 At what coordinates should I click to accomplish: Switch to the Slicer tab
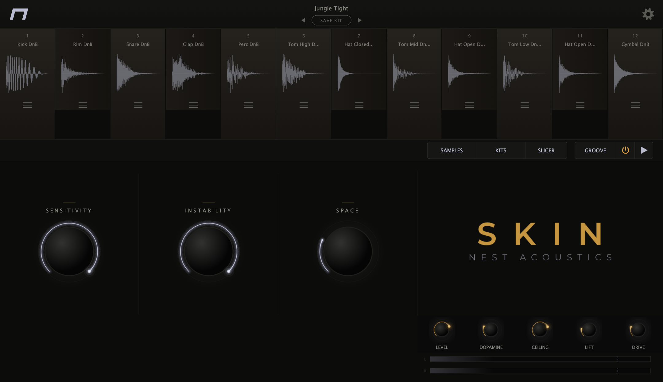pyautogui.click(x=546, y=150)
